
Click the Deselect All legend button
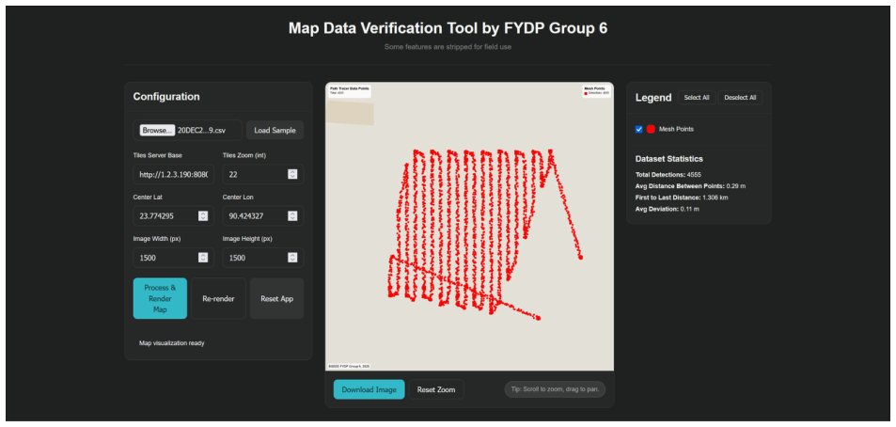coord(740,98)
